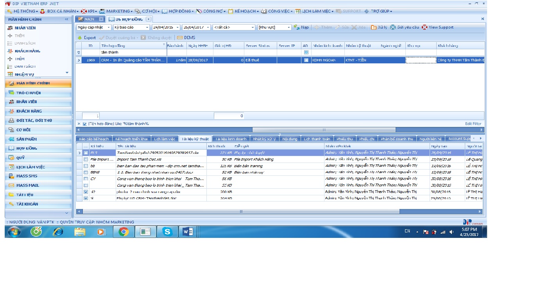The height and width of the screenshot is (300, 534).
Task: Check the File Import document row checkbox
Action: pos(86,159)
